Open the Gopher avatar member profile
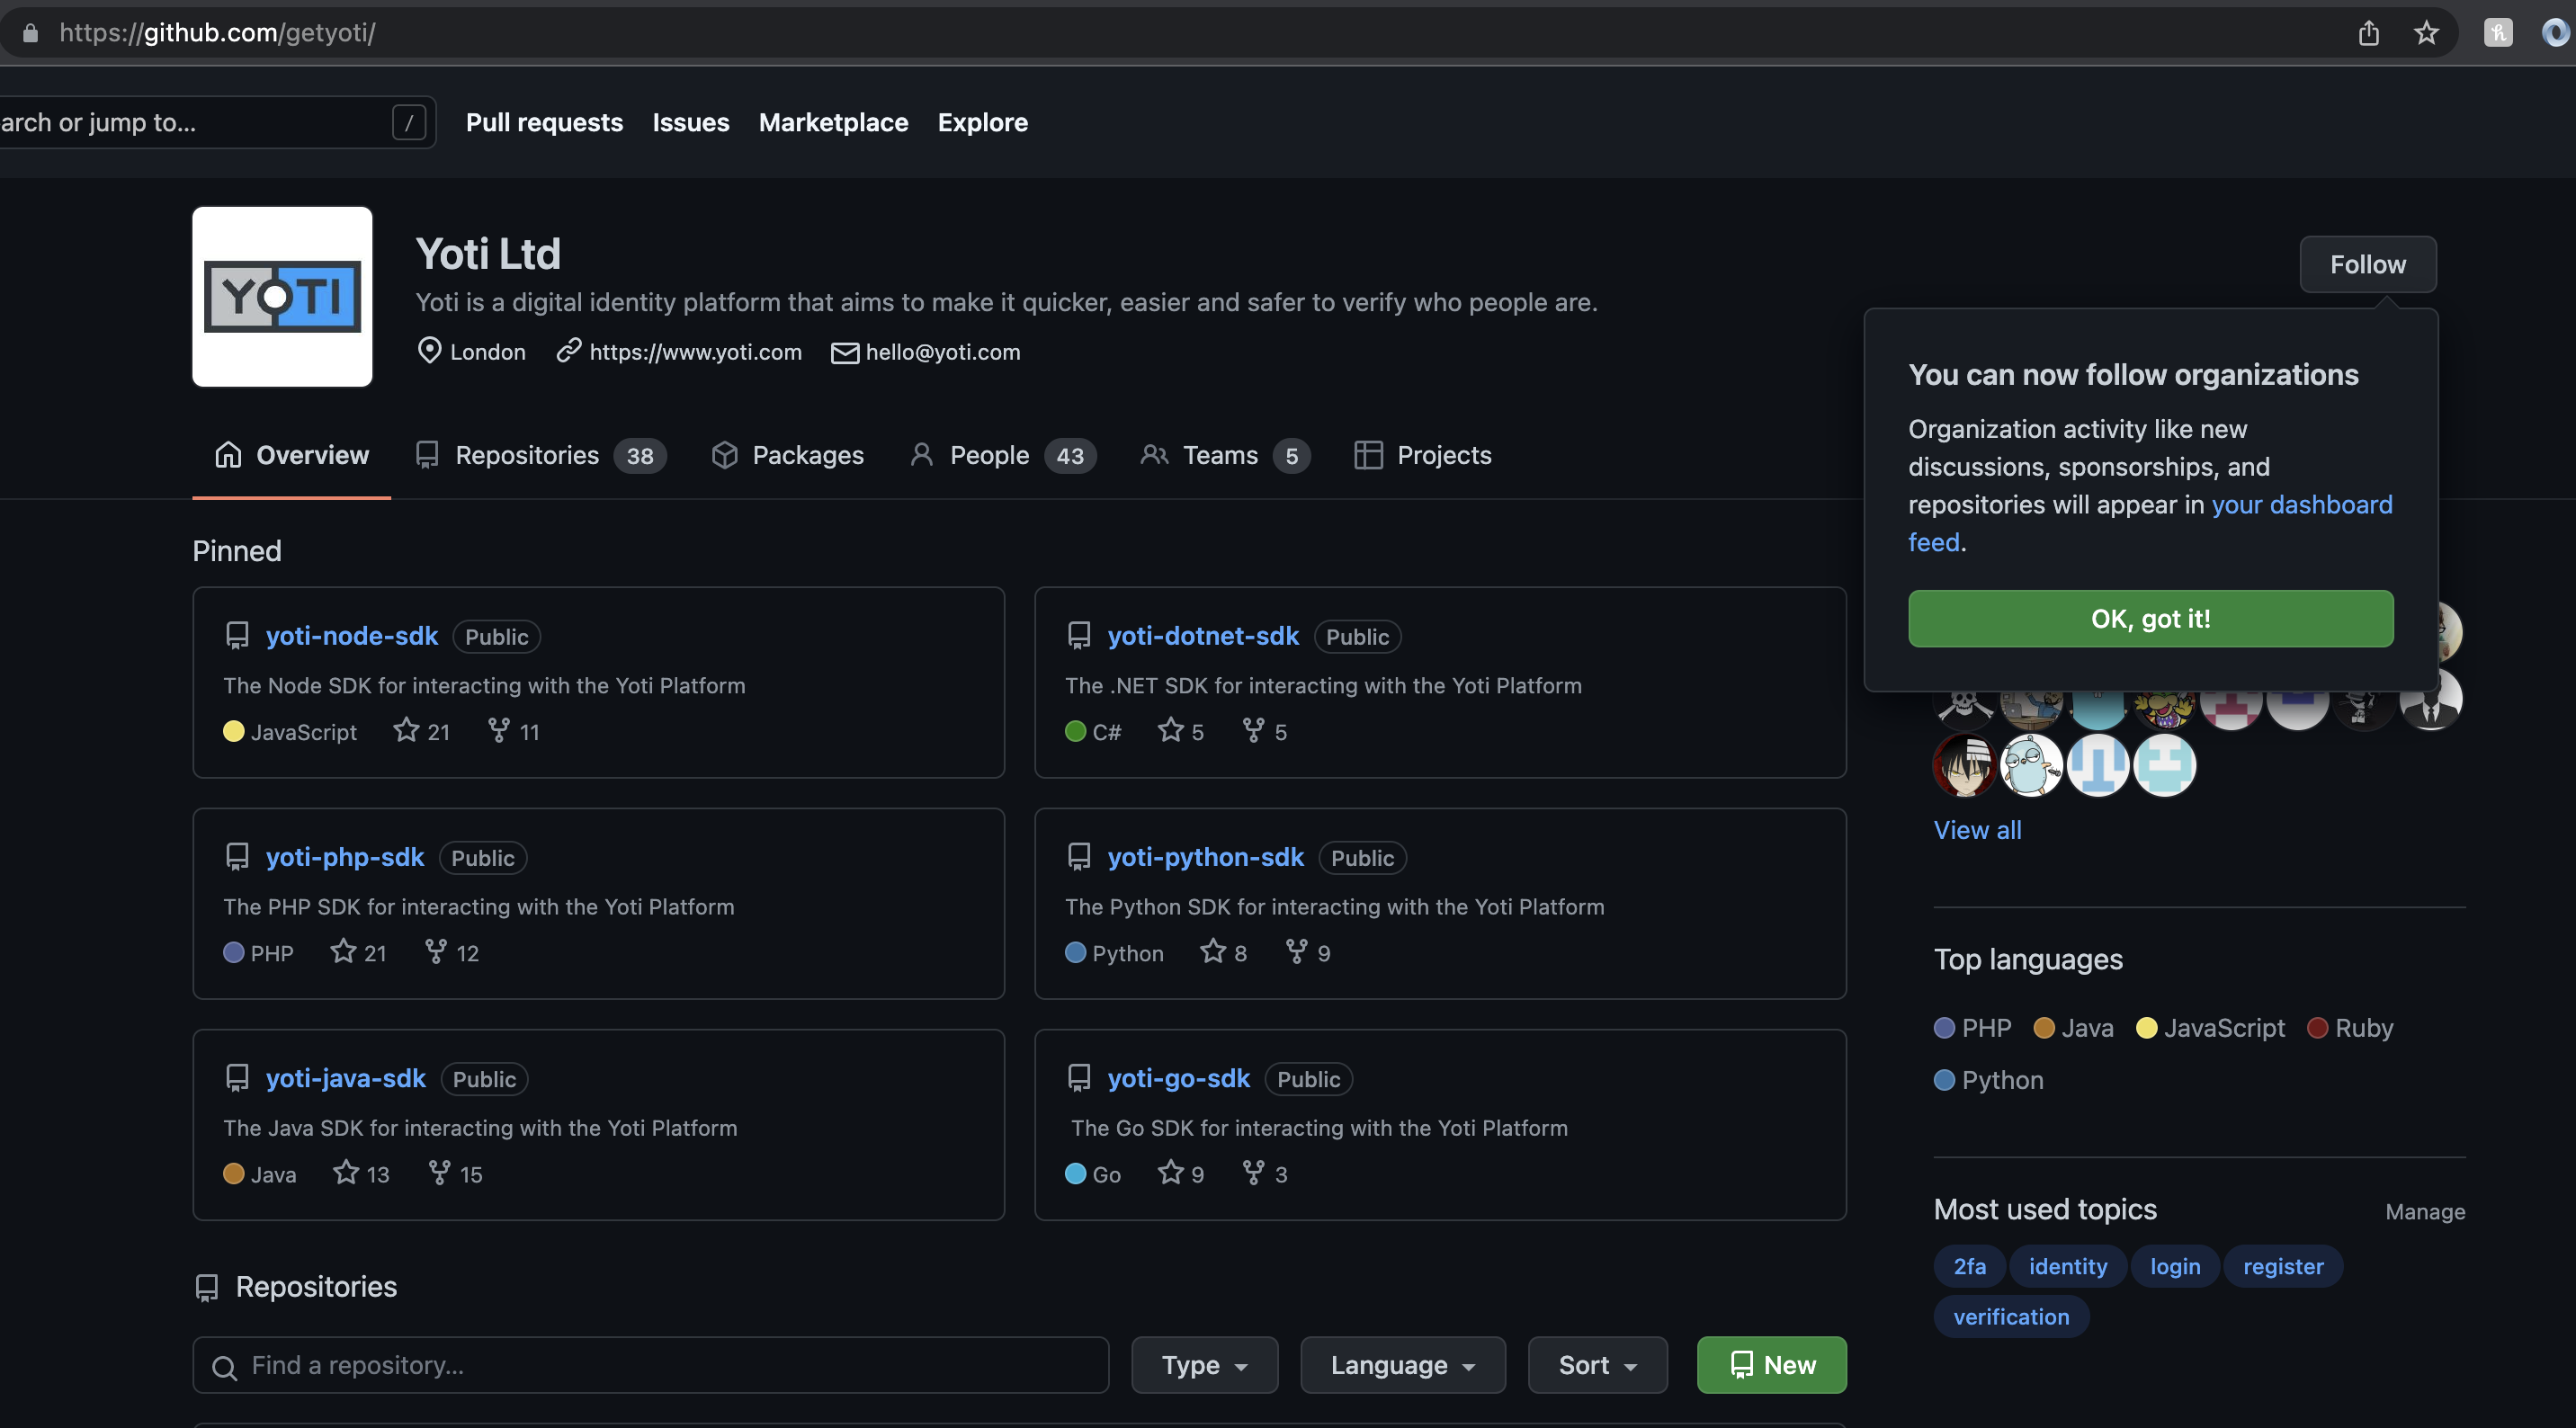This screenshot has height=1428, width=2576. [2031, 765]
